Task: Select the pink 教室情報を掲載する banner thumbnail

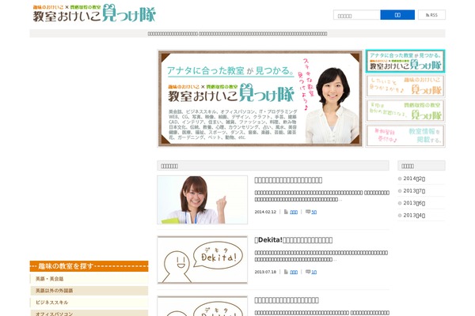Action: (405, 136)
